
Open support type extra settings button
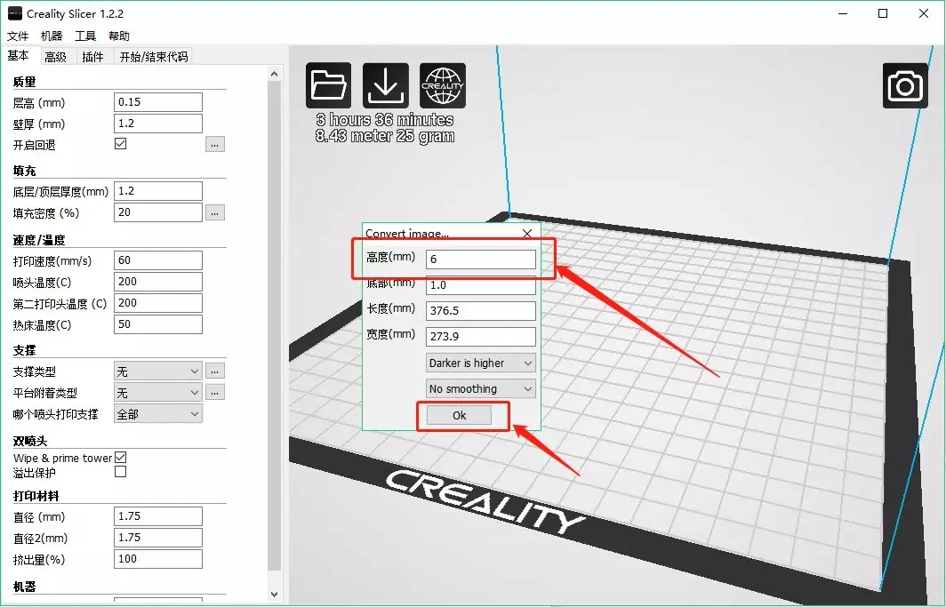point(215,371)
